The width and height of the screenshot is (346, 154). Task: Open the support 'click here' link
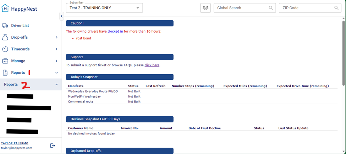pos(152,65)
